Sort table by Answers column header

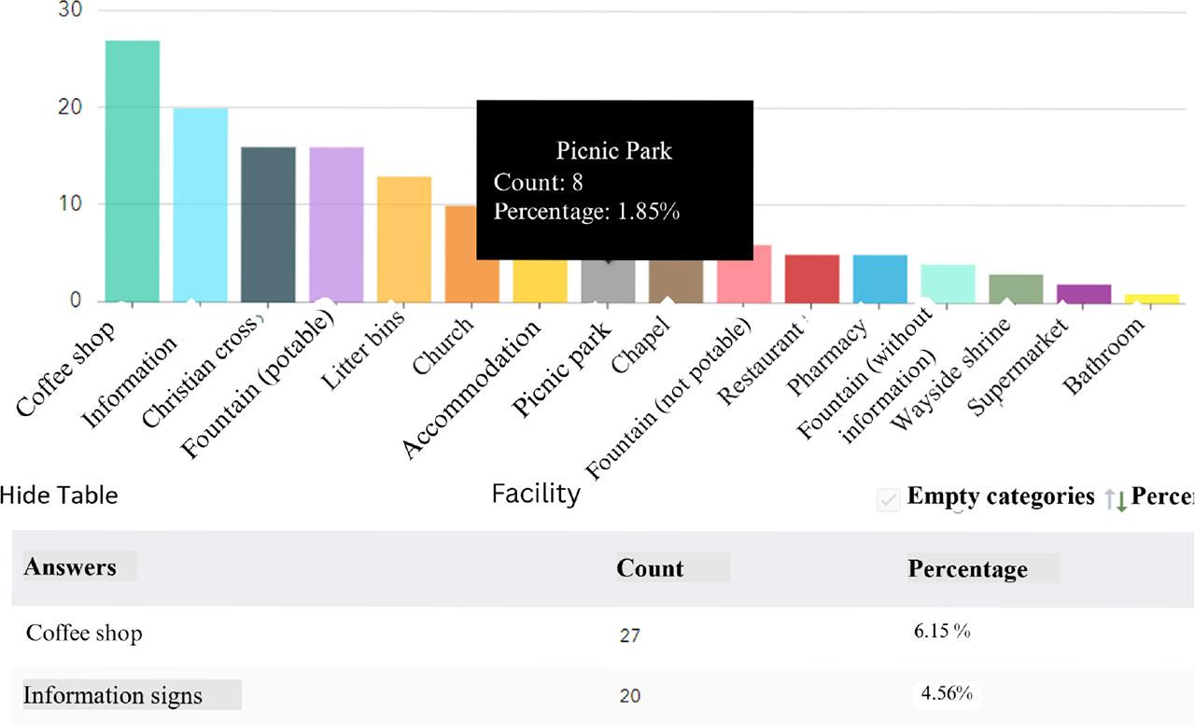tap(71, 567)
